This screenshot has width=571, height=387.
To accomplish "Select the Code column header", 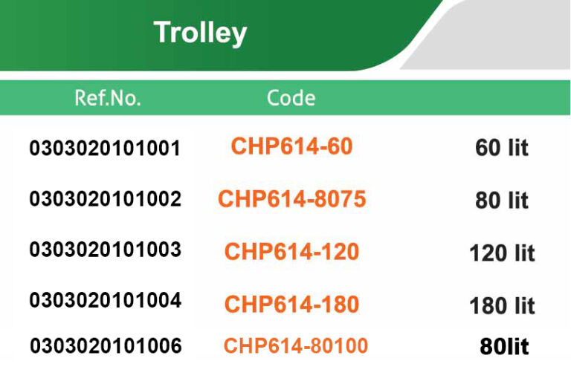I will pyautogui.click(x=291, y=98).
